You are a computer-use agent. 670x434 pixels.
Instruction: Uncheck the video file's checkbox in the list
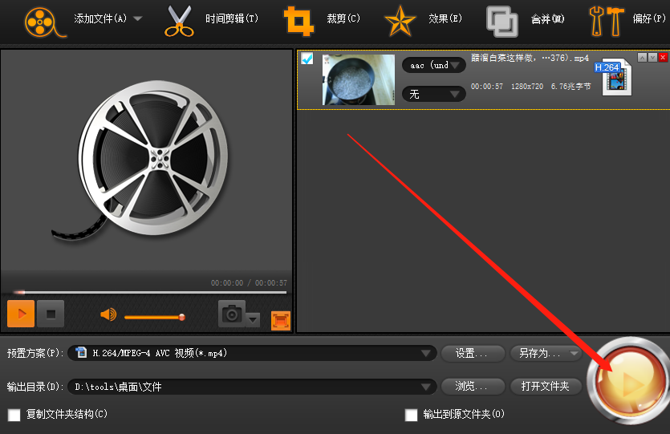point(307,59)
